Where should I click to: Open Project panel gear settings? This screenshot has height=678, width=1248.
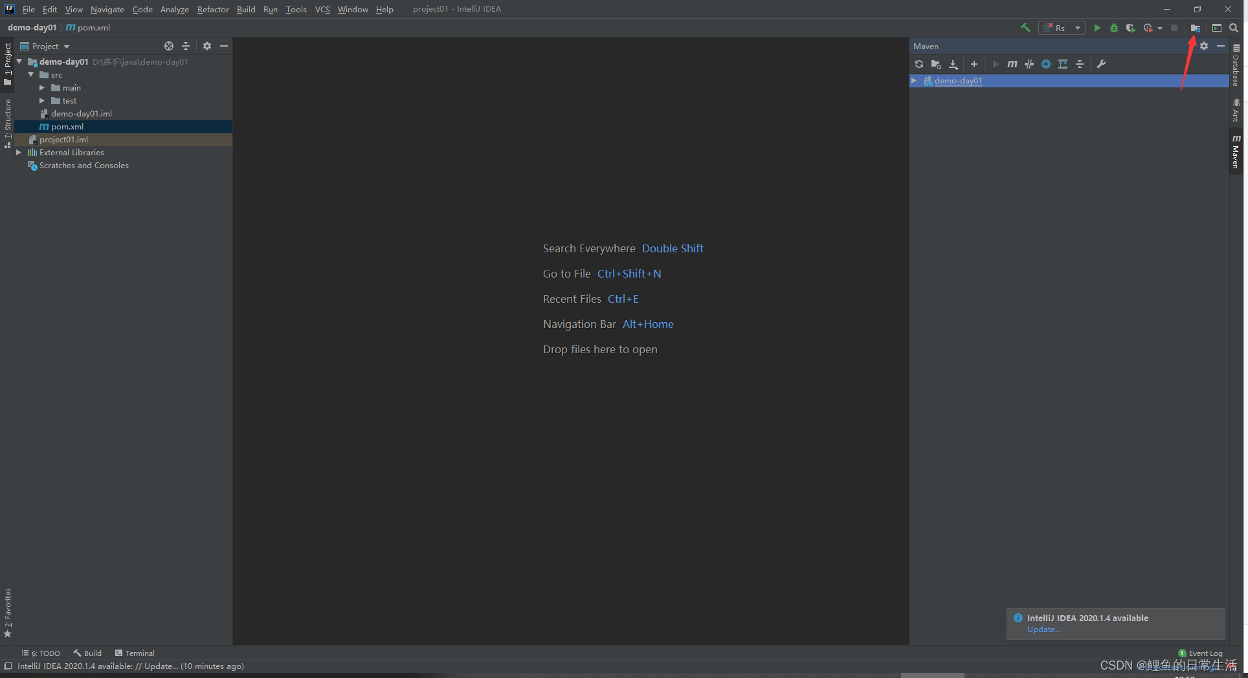[x=207, y=46]
